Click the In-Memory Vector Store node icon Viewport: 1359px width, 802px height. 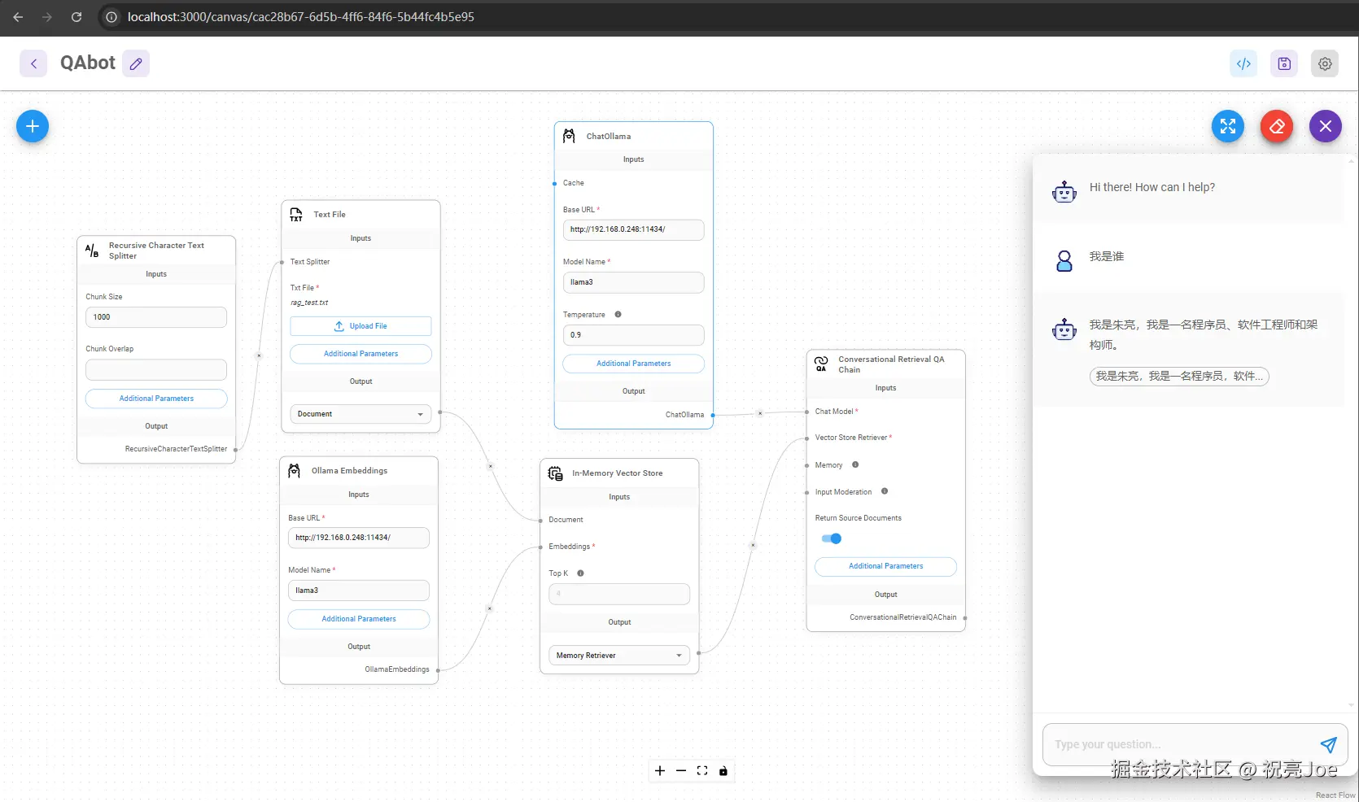coord(556,473)
